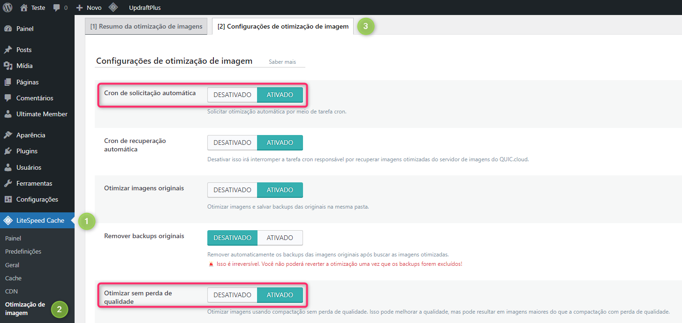This screenshot has height=323, width=682.
Task: Click the WordPress logo icon
Action: pyautogui.click(x=8, y=8)
